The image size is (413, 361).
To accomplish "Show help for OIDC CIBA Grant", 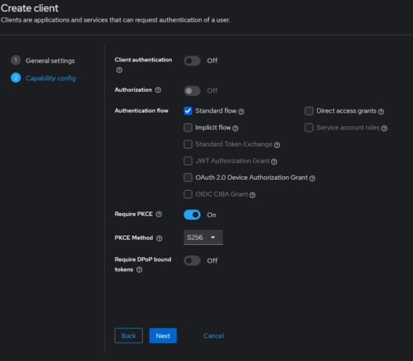I will 252,195.
